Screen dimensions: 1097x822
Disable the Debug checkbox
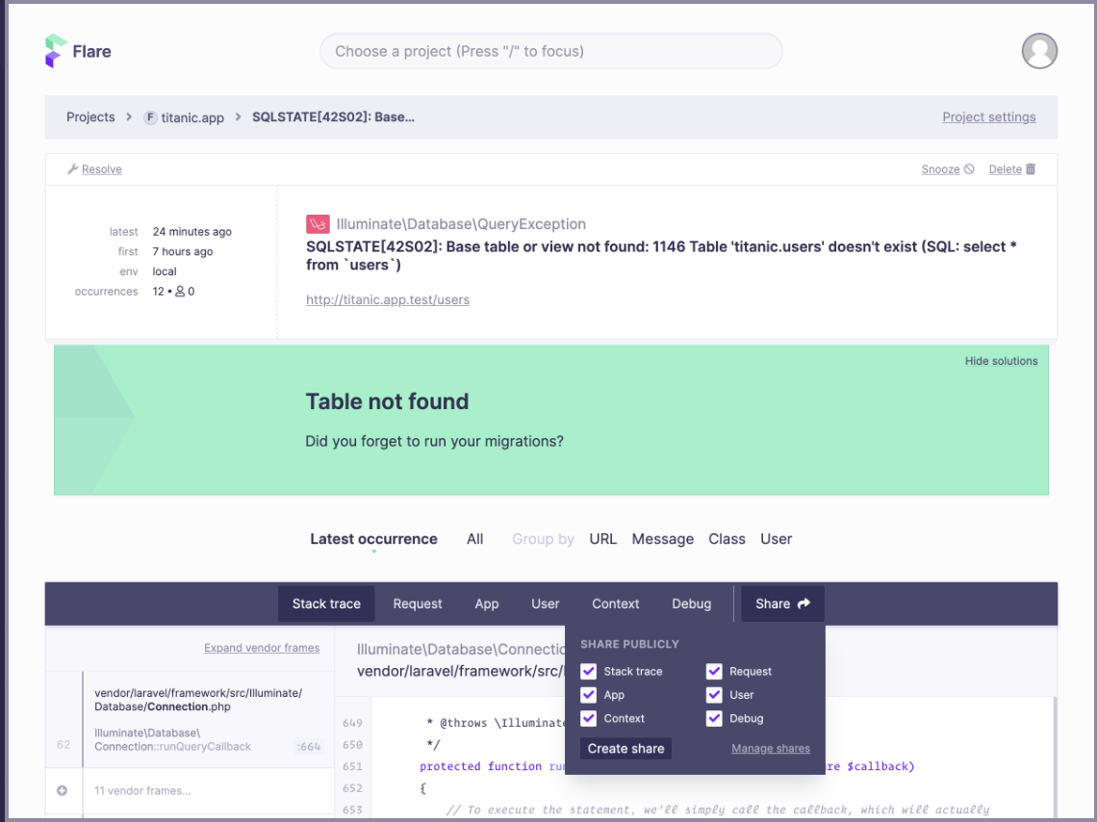tap(714, 718)
